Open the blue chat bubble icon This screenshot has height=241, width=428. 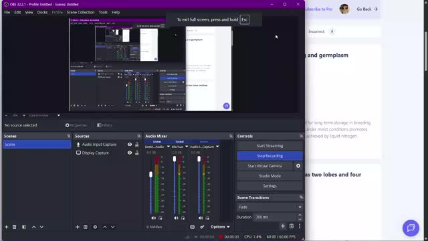[x=411, y=228]
